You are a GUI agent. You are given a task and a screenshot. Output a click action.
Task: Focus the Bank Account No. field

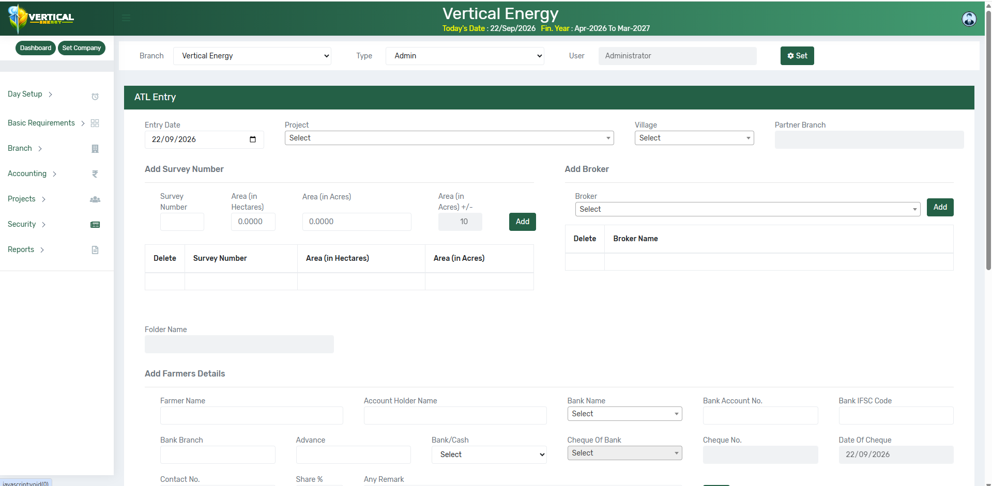(760, 416)
